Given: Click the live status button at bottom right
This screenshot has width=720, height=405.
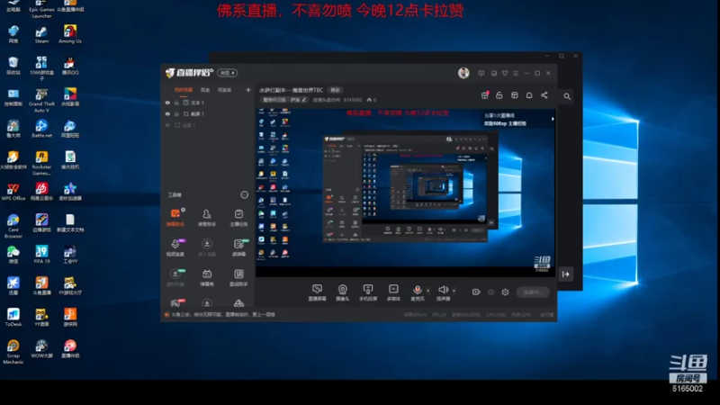Looking at the screenshot, I should coord(533,292).
